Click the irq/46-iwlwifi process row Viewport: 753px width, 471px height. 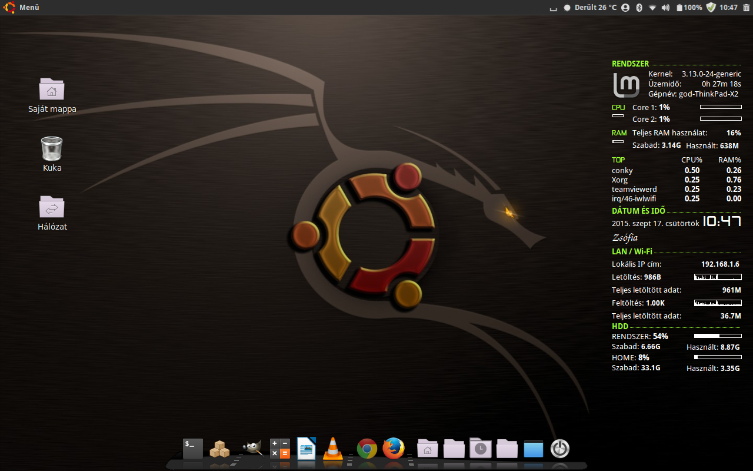[677, 198]
